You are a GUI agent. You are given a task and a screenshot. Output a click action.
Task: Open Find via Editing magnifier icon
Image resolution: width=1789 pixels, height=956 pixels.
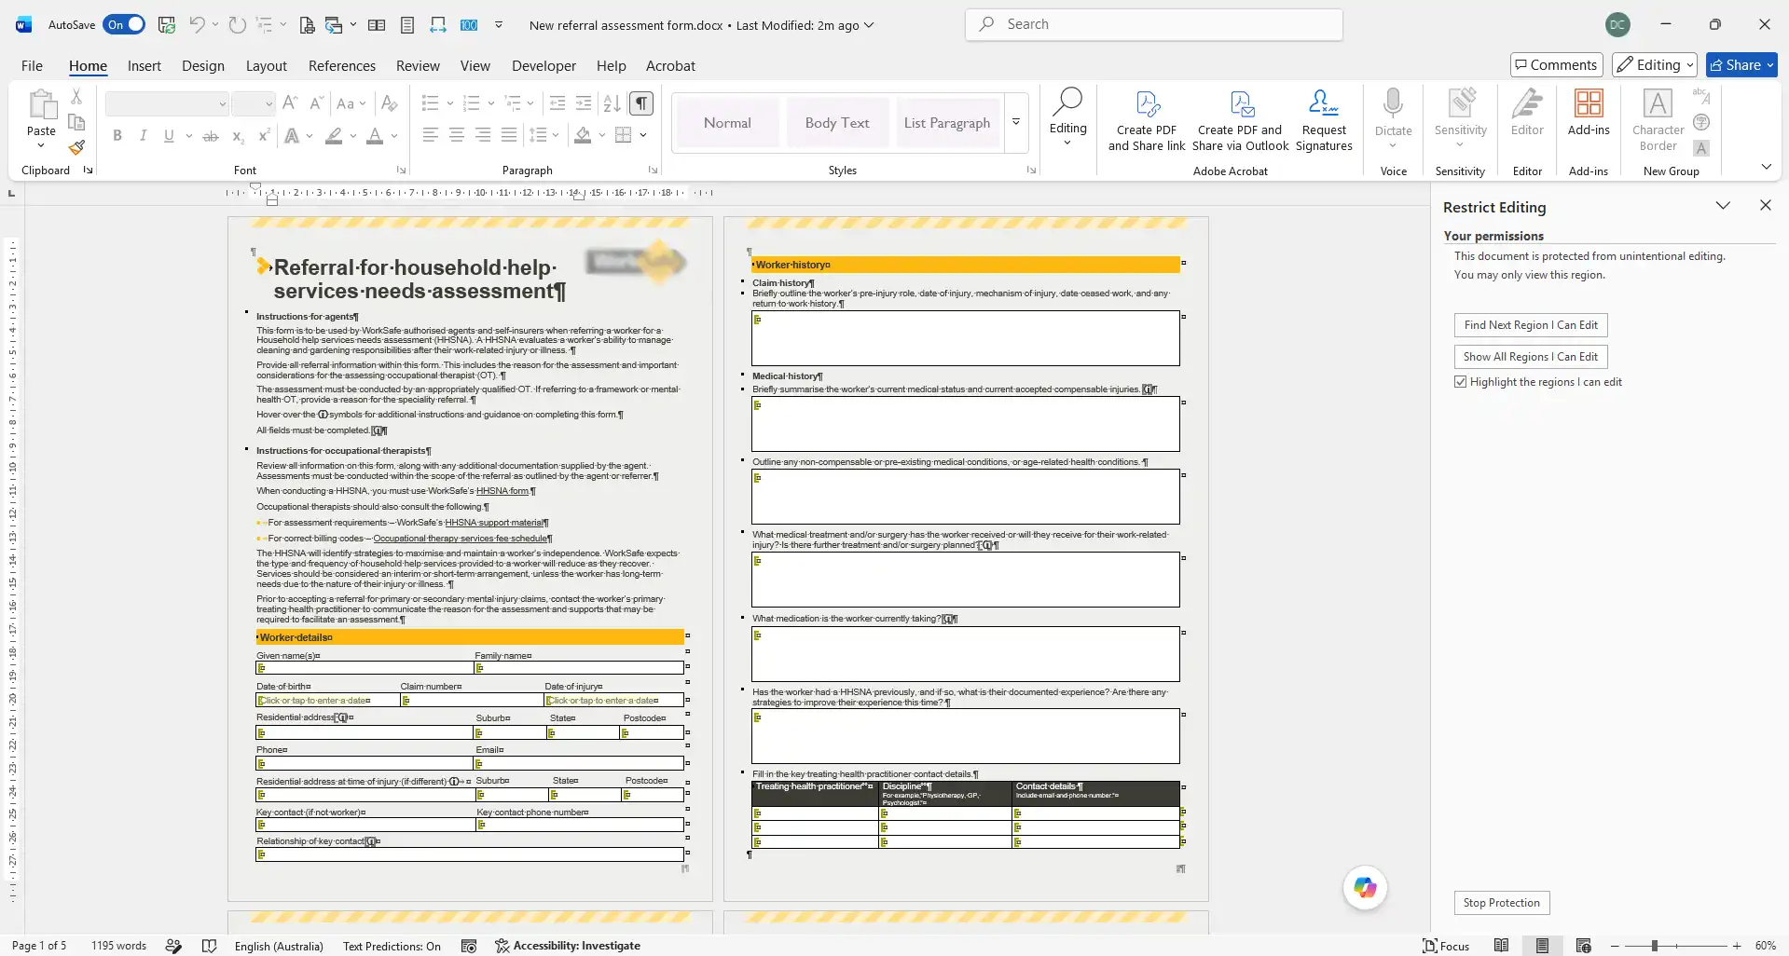click(x=1067, y=114)
